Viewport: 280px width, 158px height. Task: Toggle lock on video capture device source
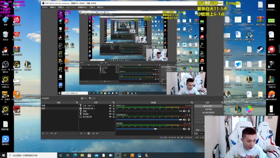coord(113,108)
